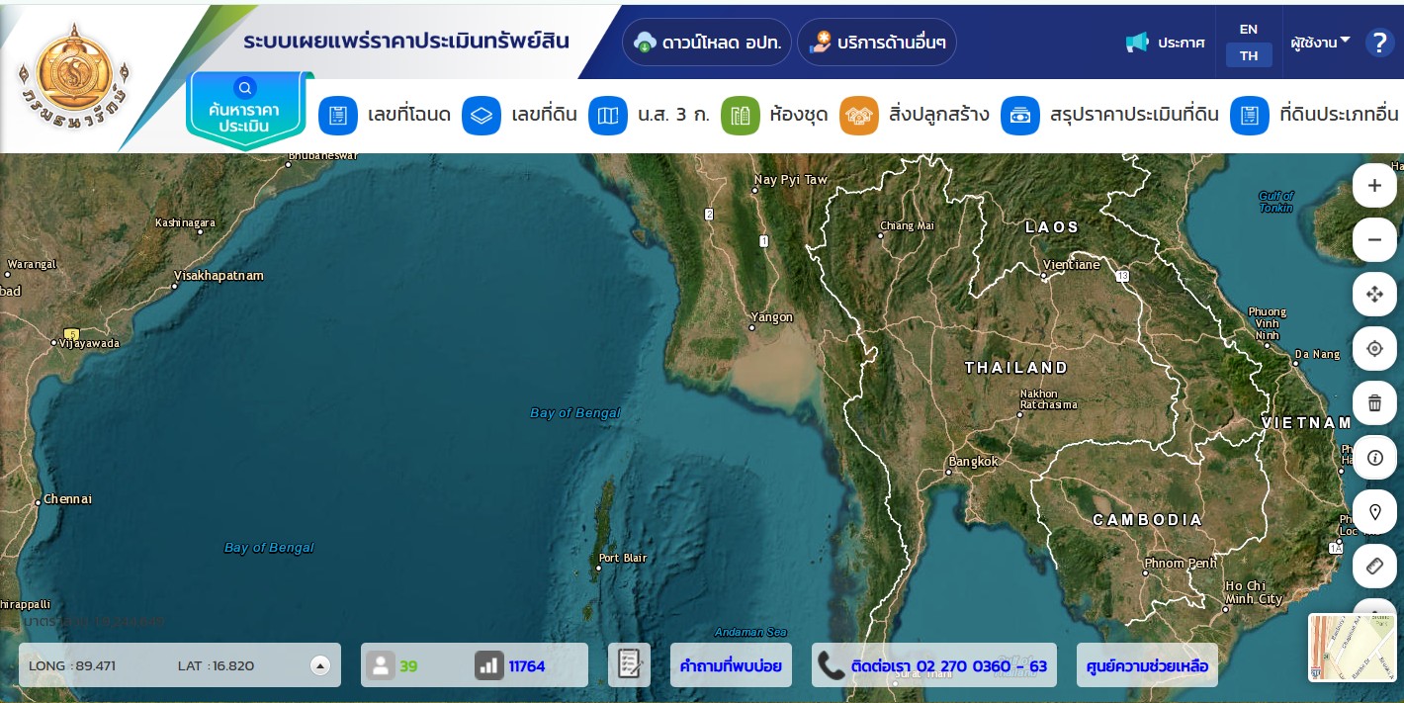The height and width of the screenshot is (703, 1404).
Task: Zoom out with the minus map button
Action: [1374, 239]
